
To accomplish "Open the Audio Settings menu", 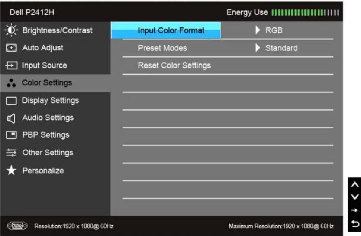I will point(55,118).
